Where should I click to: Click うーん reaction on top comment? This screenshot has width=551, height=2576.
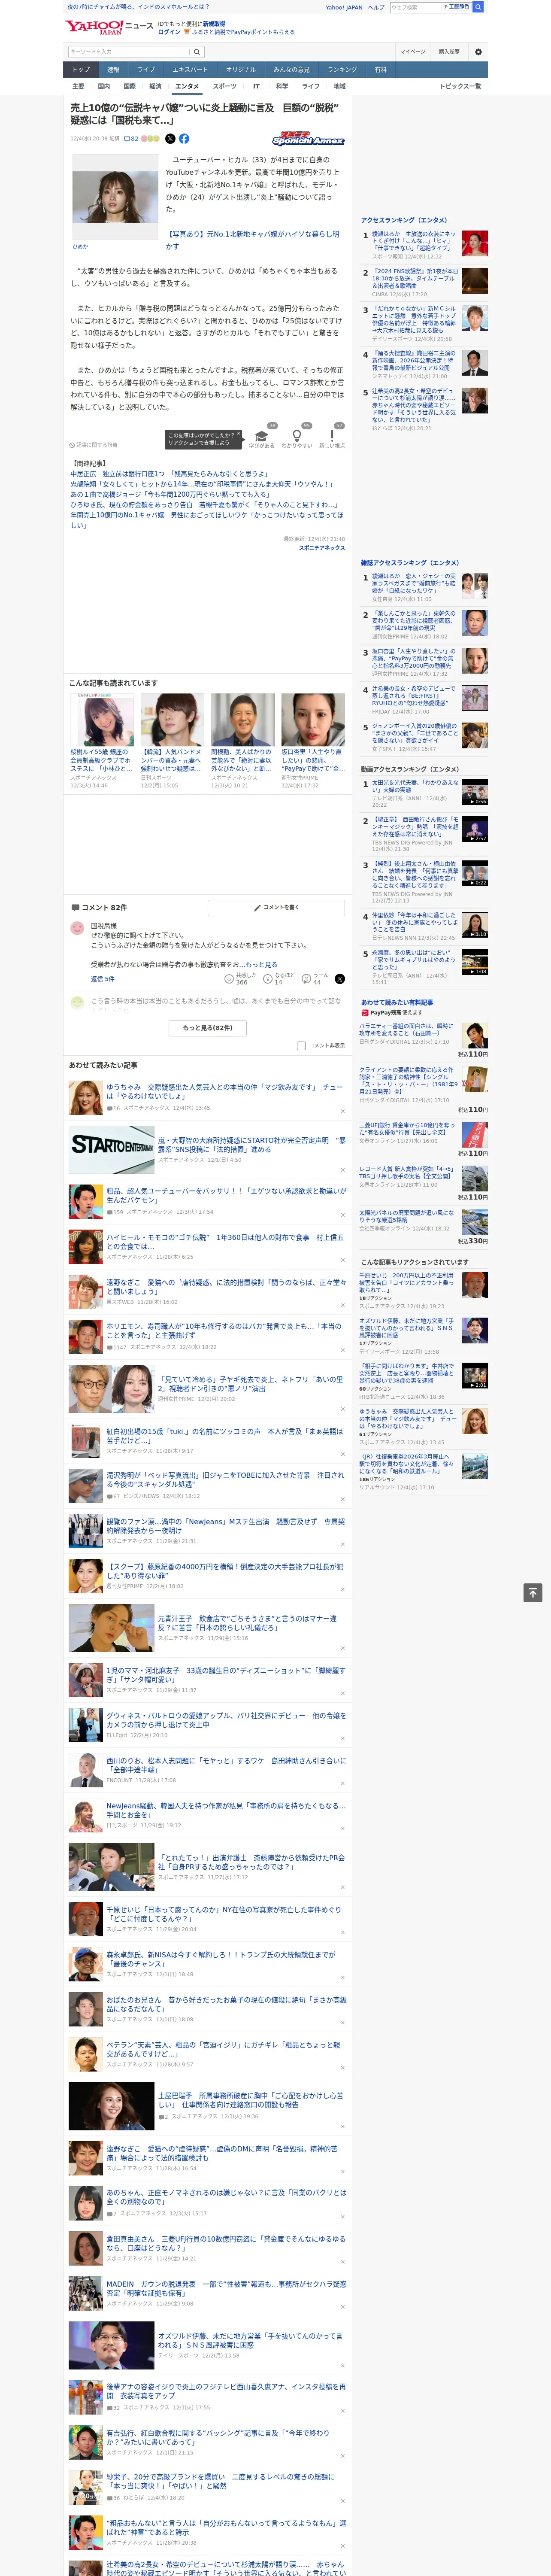point(315,979)
